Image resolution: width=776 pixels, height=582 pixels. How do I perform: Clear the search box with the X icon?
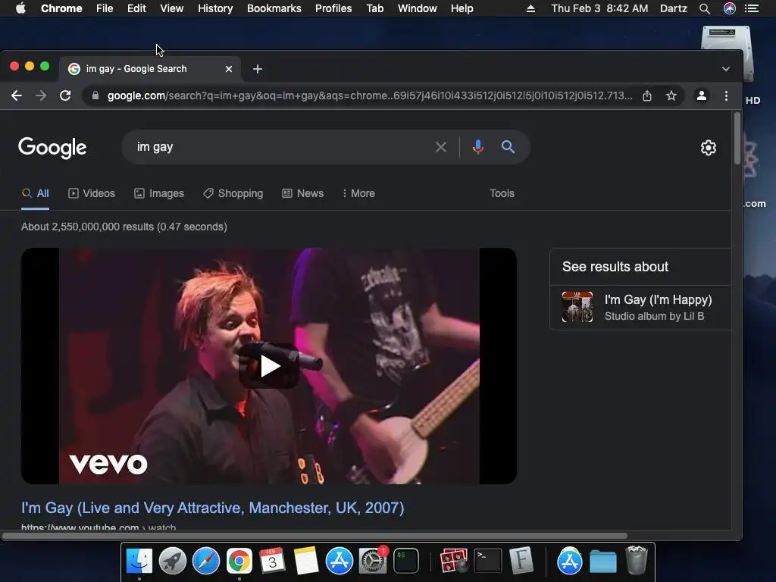(x=440, y=147)
